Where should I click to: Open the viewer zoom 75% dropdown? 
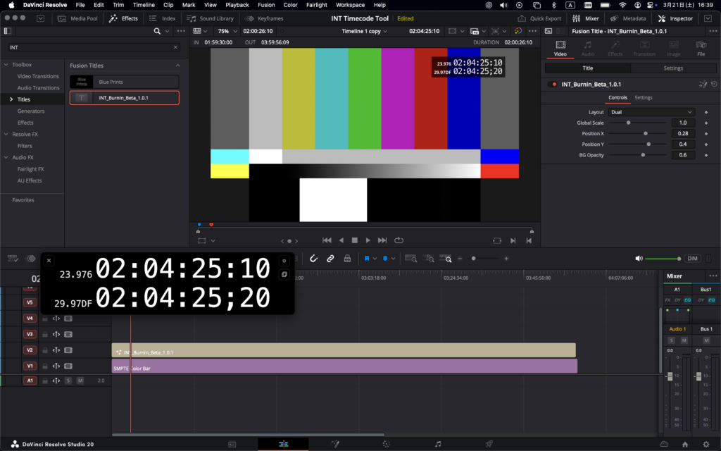(225, 31)
